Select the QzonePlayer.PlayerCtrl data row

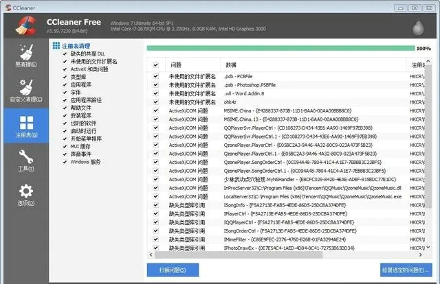[x=286, y=145]
